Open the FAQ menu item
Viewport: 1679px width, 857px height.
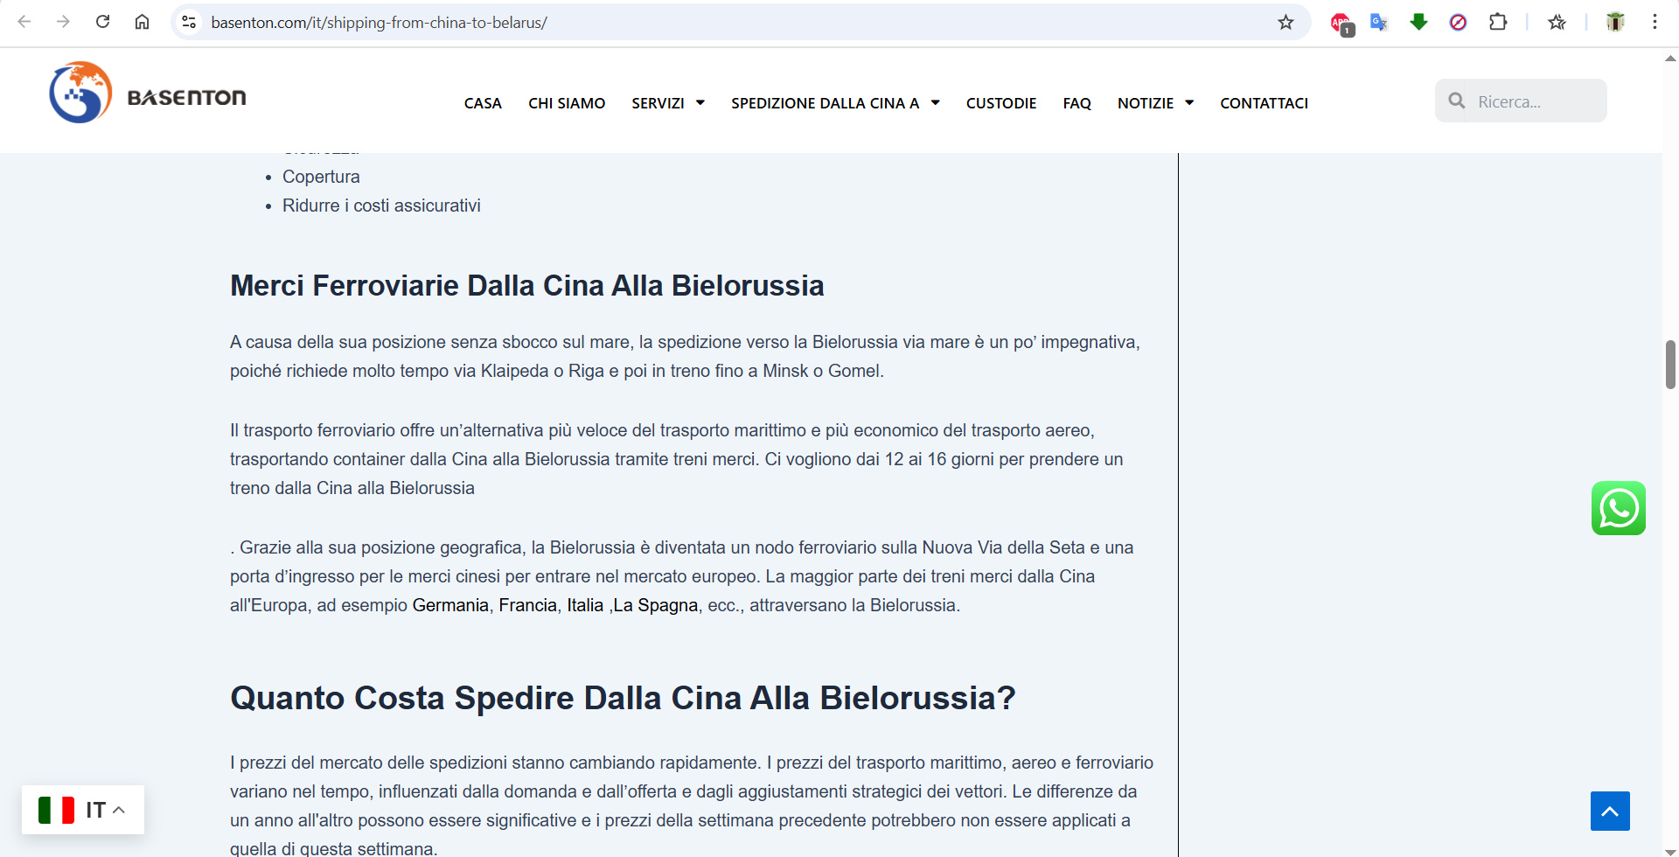pos(1076,103)
